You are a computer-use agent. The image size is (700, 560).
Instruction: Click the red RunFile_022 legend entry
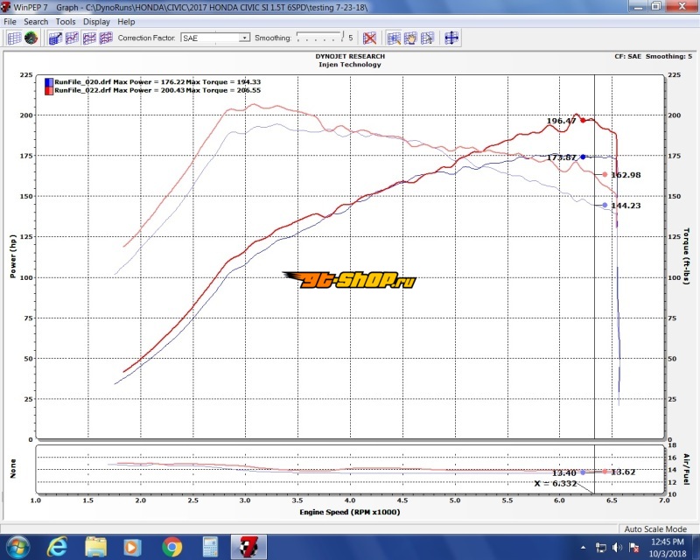114,89
